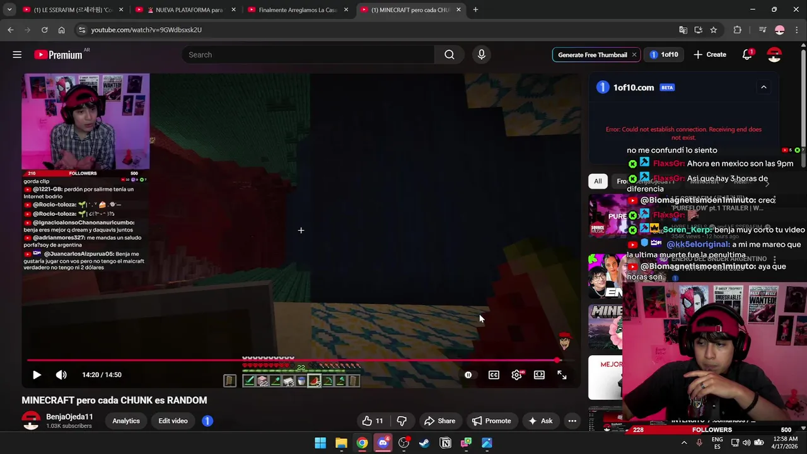Viewport: 807px width, 454px height.
Task: Open more actions three-dot menu
Action: pyautogui.click(x=572, y=421)
